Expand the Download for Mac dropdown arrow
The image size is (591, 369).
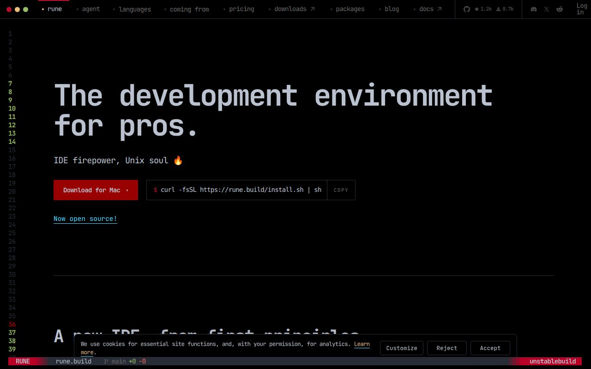(127, 190)
